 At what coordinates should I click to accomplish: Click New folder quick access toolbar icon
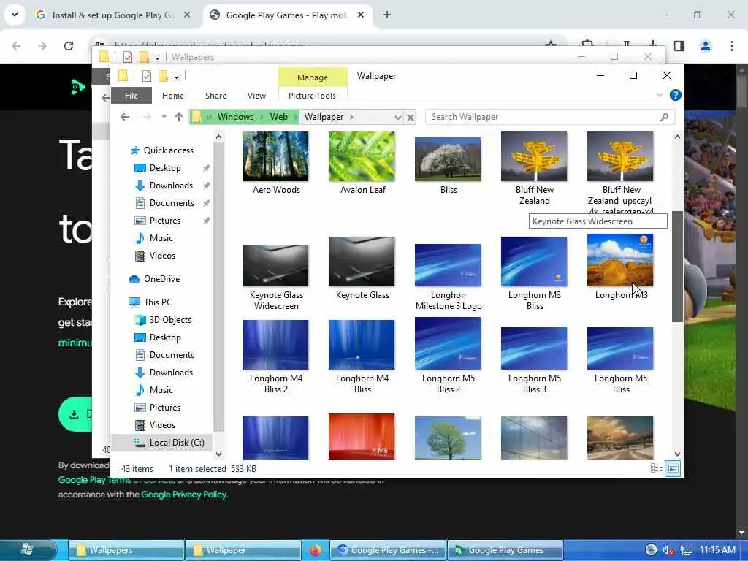pyautogui.click(x=163, y=76)
